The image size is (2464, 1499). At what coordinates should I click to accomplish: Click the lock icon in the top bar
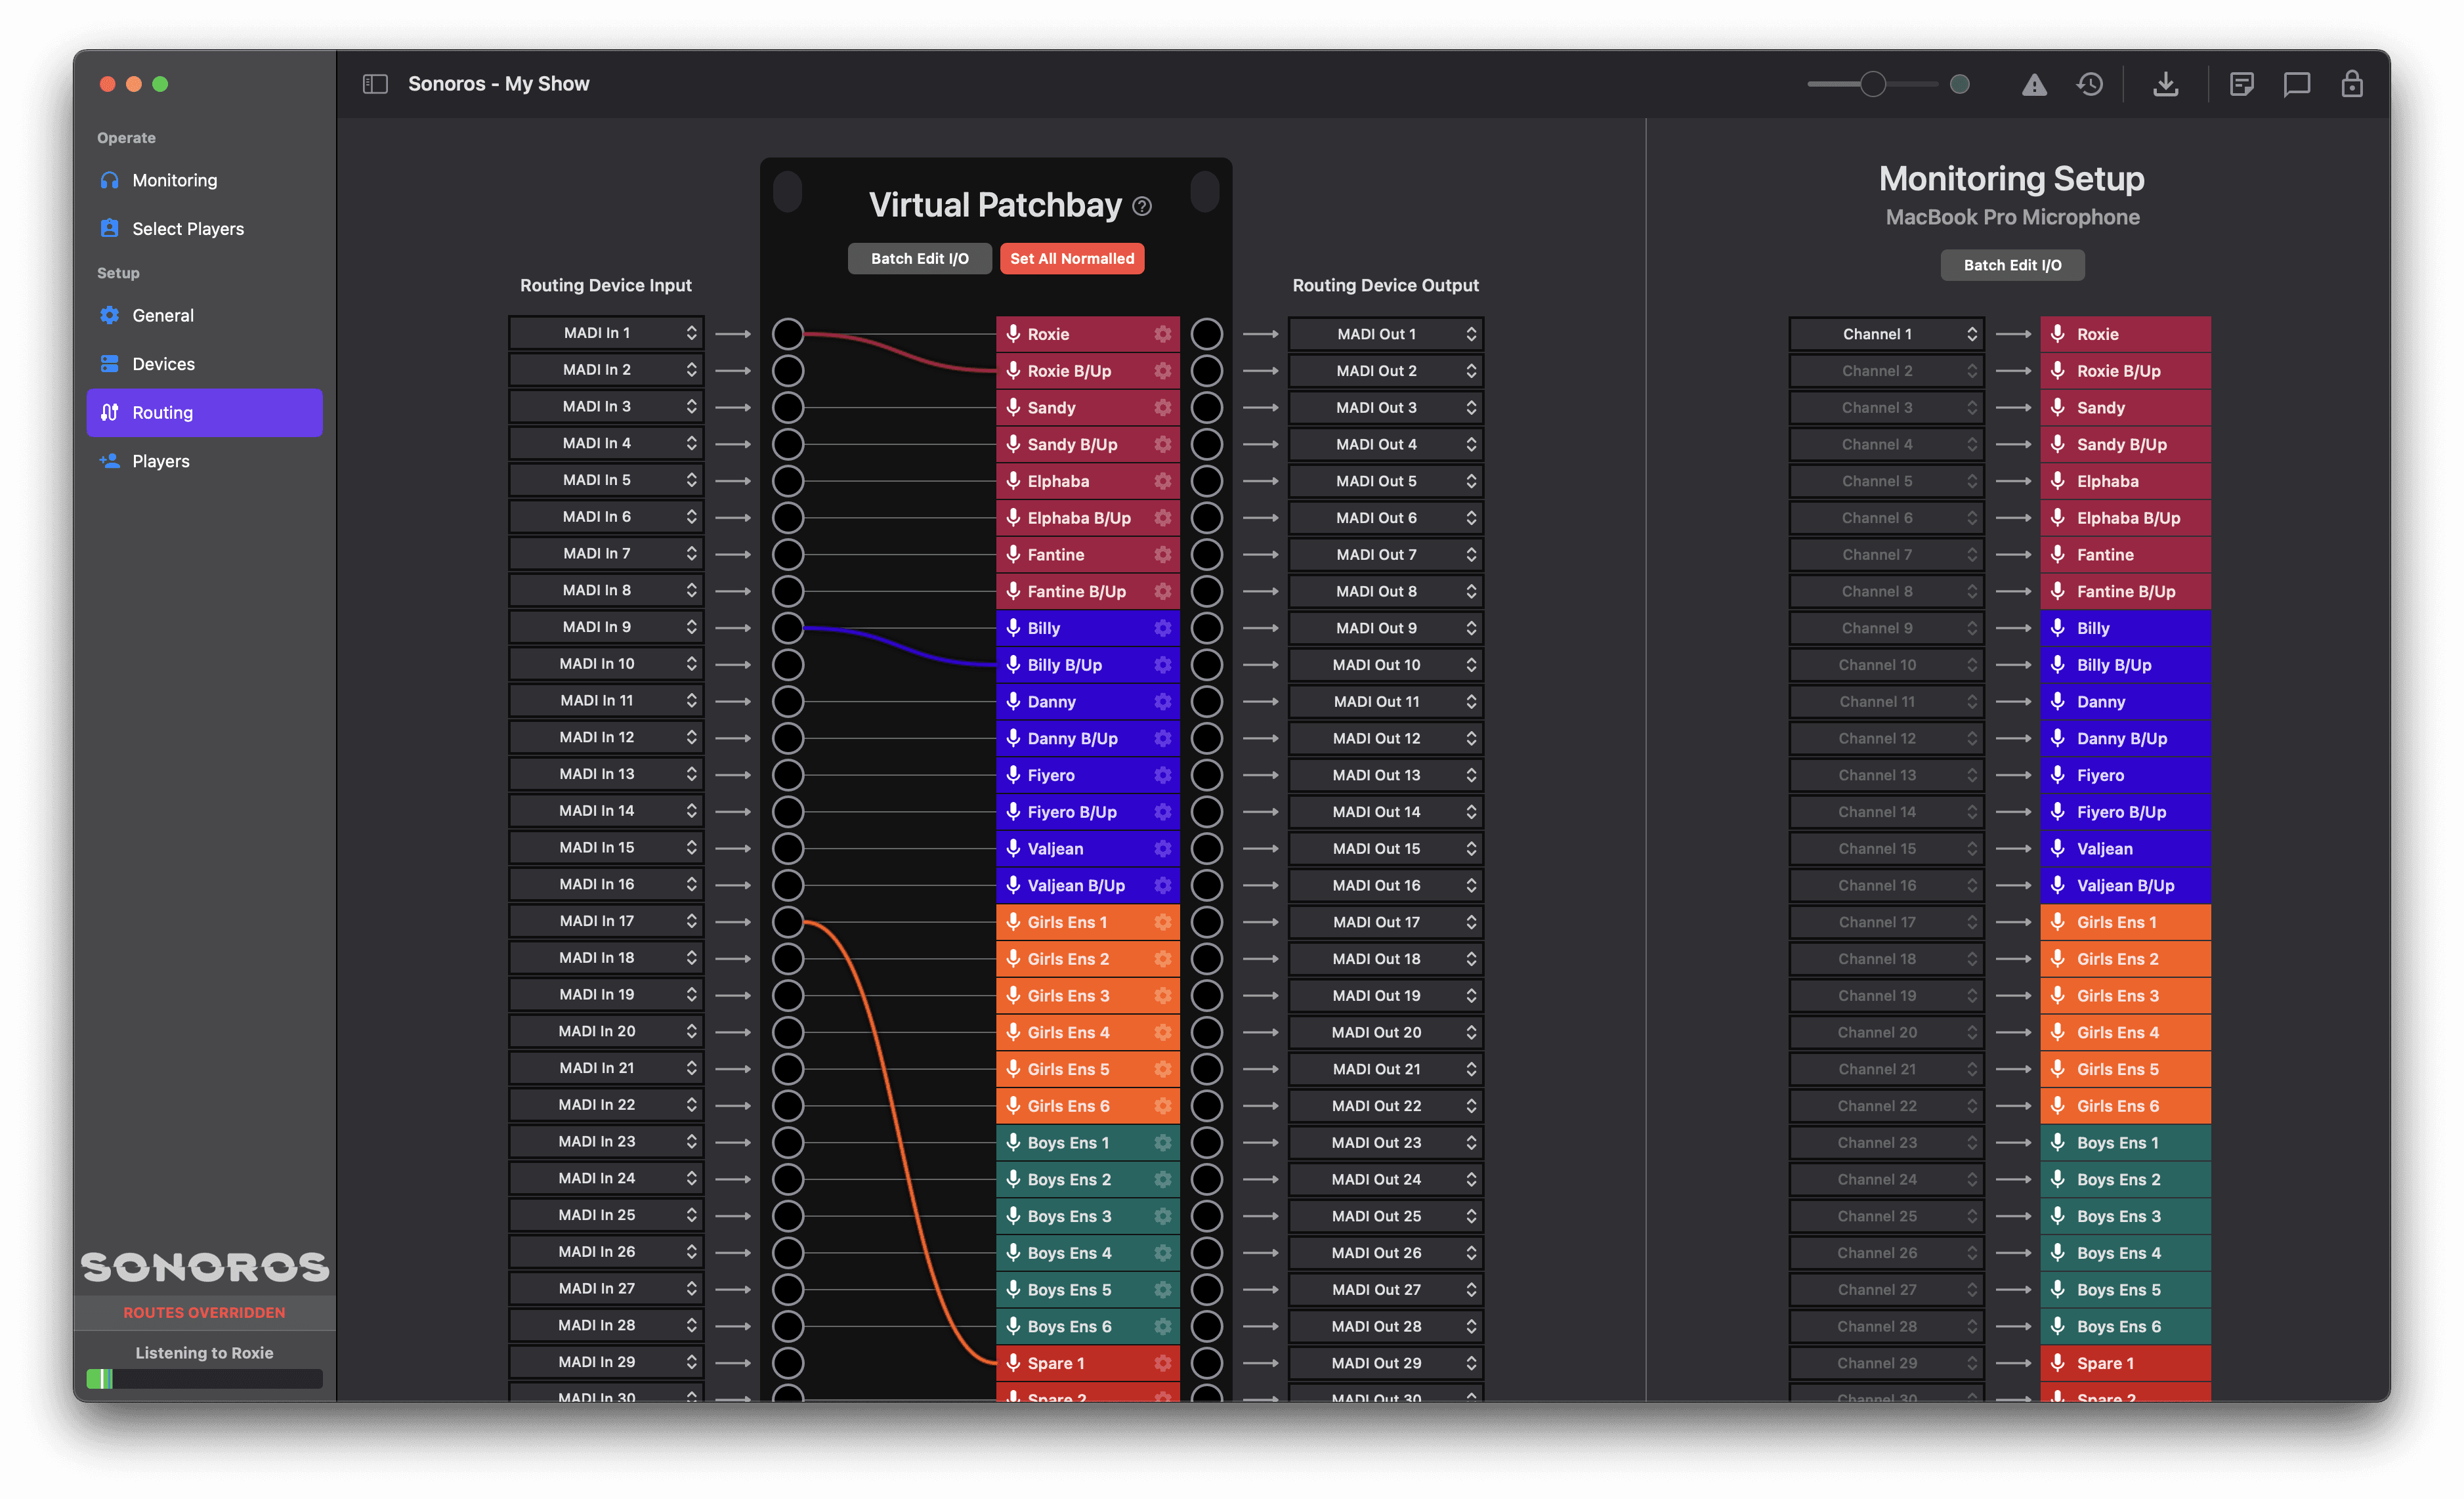click(2351, 84)
